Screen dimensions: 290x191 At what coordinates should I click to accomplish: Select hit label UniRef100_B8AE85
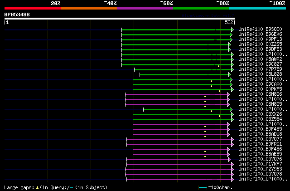coord(260,154)
